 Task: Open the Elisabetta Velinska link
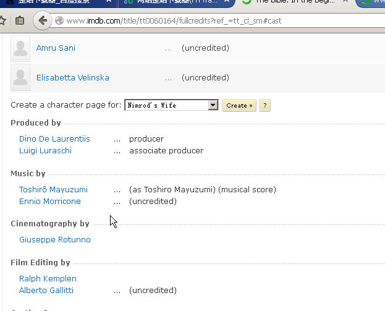pos(73,78)
